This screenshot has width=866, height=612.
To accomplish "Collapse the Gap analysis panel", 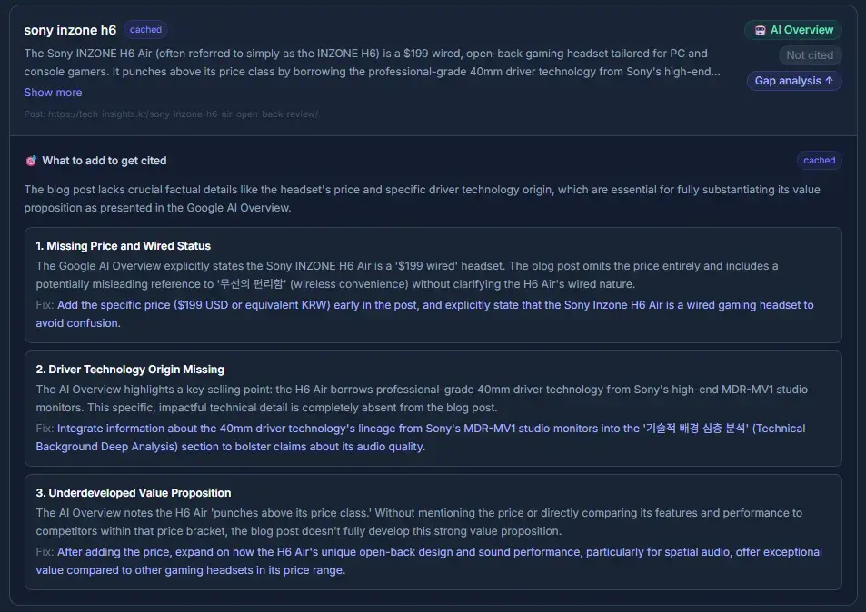I will [x=794, y=81].
